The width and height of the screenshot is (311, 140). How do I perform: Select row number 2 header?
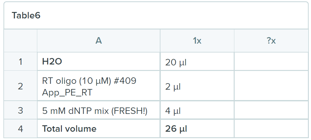(20, 86)
